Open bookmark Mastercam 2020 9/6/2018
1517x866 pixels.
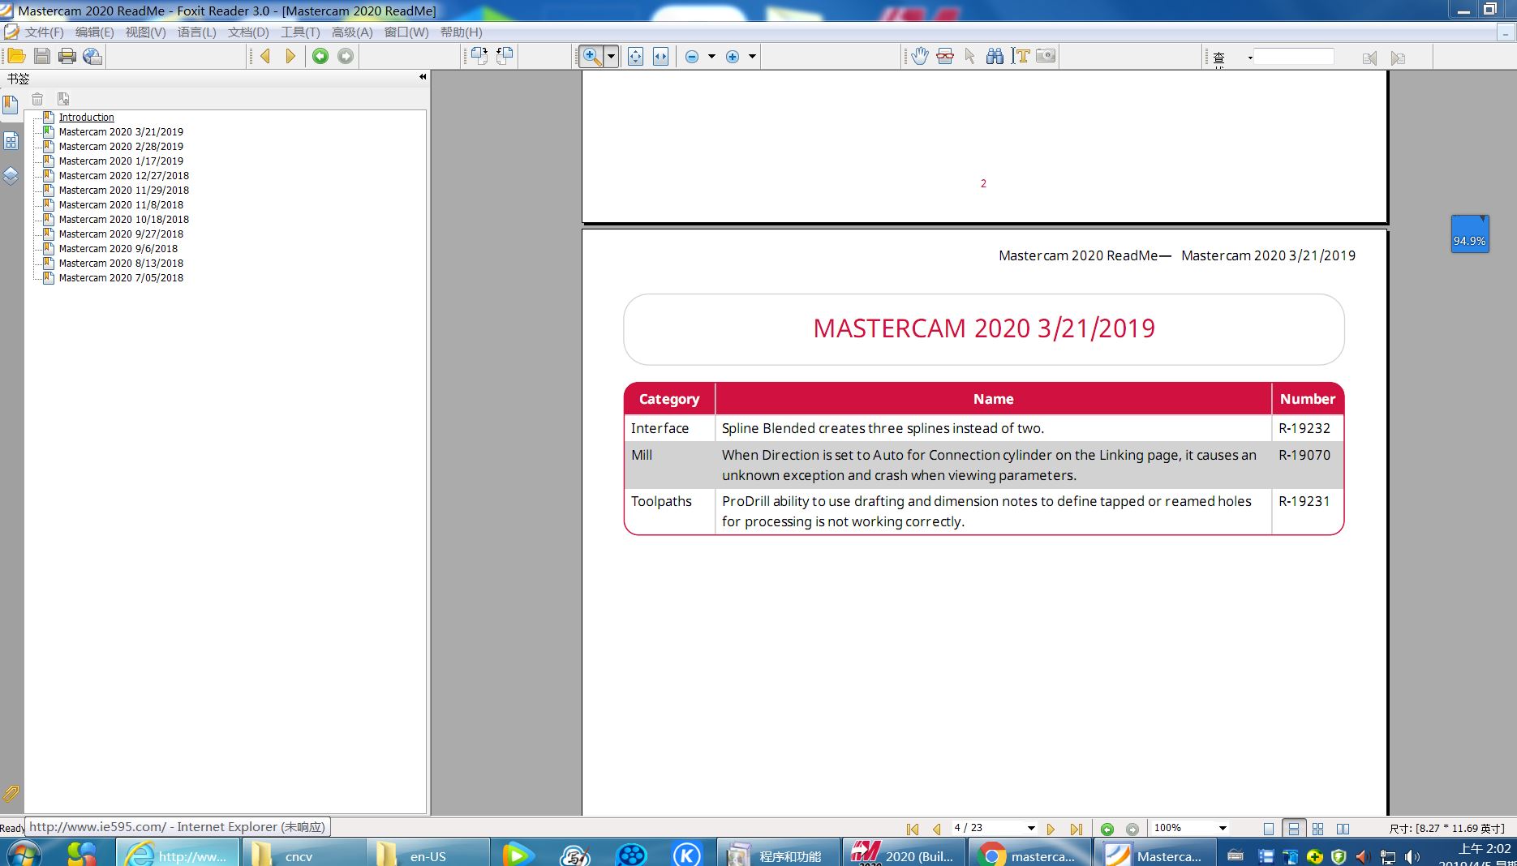pyautogui.click(x=118, y=249)
